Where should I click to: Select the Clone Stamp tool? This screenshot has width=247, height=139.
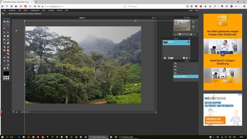point(8,39)
